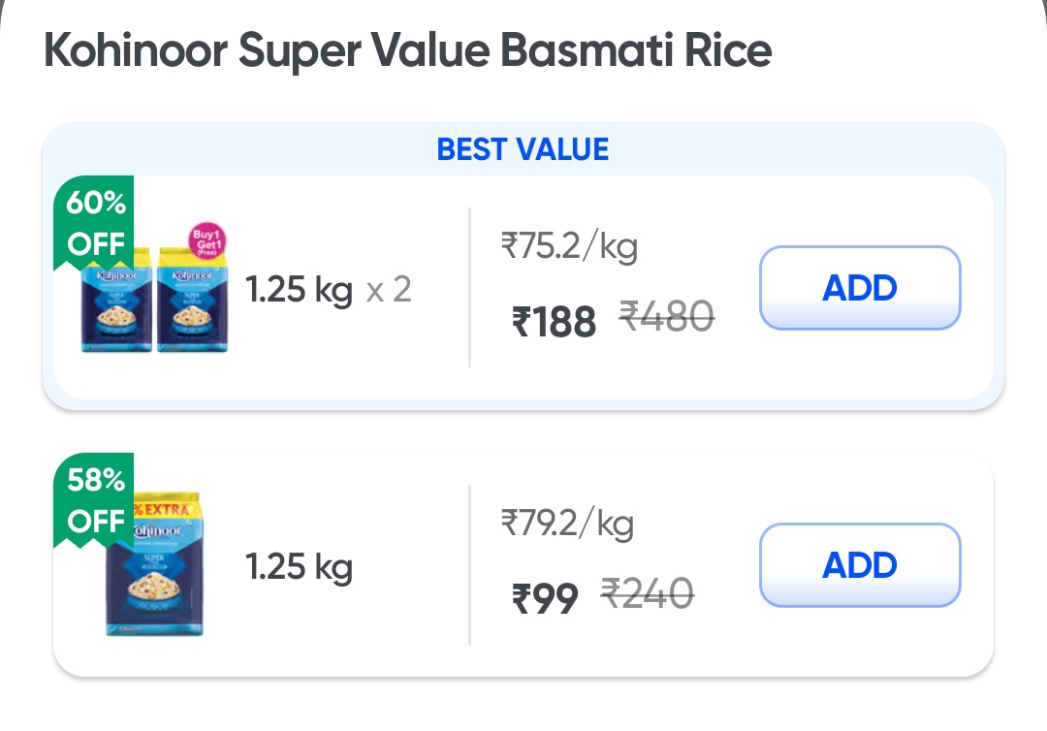
Task: Select the ₹99 discounted price
Action: coord(545,599)
